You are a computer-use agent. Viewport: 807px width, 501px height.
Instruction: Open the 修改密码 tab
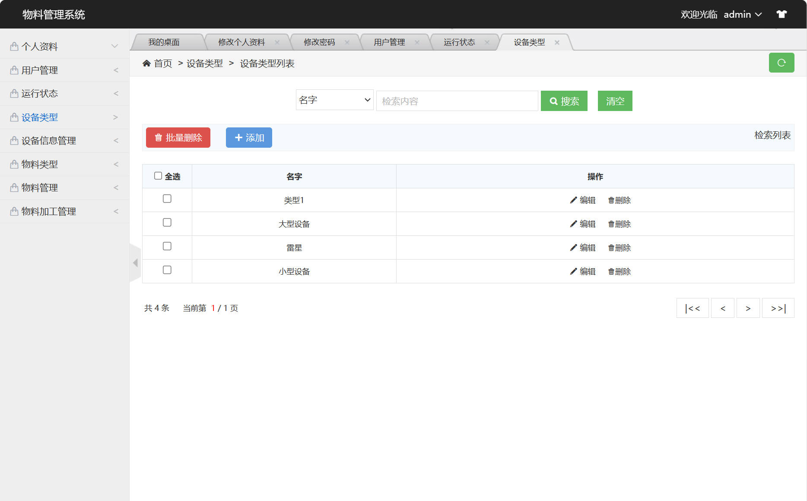(320, 42)
